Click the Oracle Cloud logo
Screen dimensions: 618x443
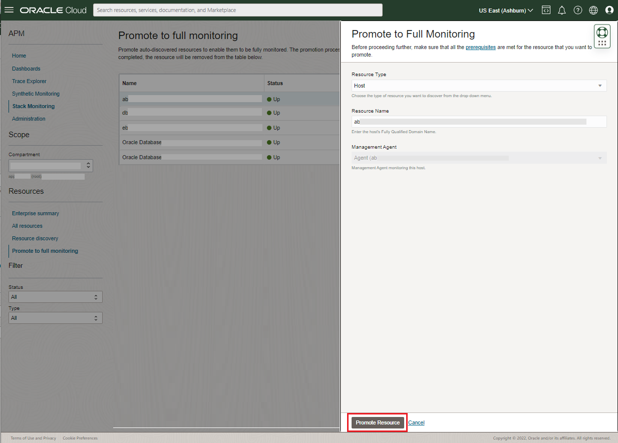tap(53, 10)
